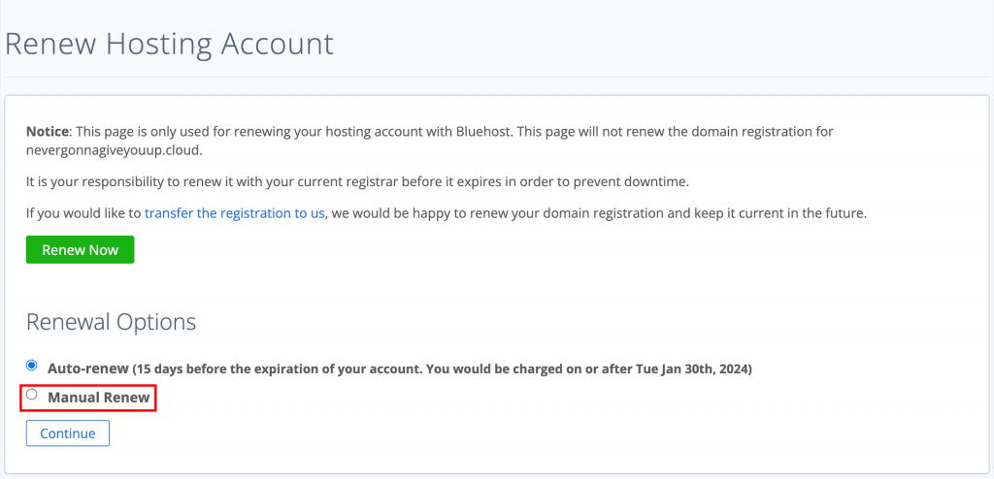Click the bold Notice word
This screenshot has height=479, width=994.
48,131
